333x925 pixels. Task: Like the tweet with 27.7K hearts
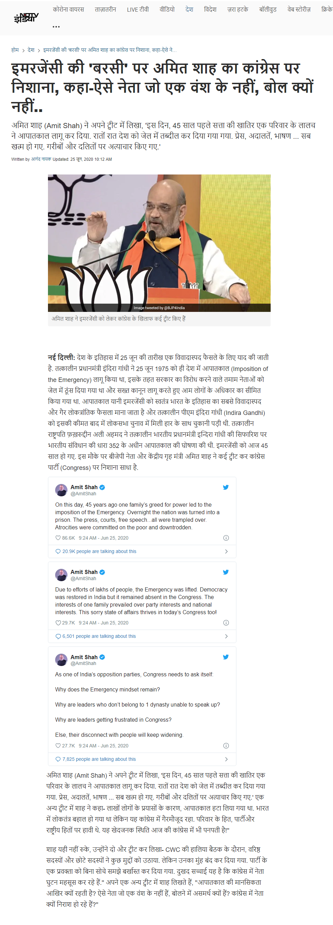(58, 745)
